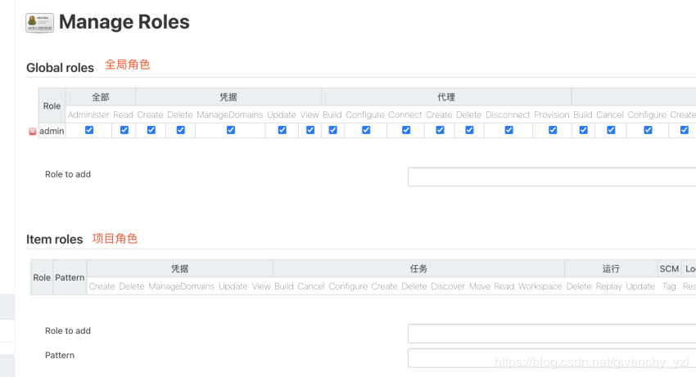Click ManageDomains label in Item roles table
This screenshot has height=377, width=696.
pyautogui.click(x=181, y=286)
